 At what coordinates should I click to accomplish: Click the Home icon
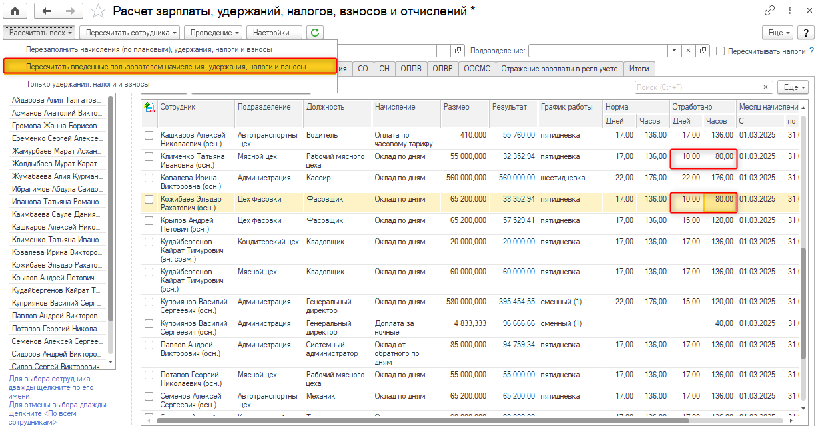click(15, 11)
